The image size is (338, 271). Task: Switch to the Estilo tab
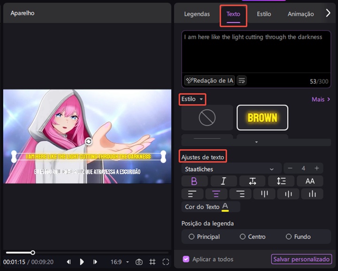click(264, 14)
